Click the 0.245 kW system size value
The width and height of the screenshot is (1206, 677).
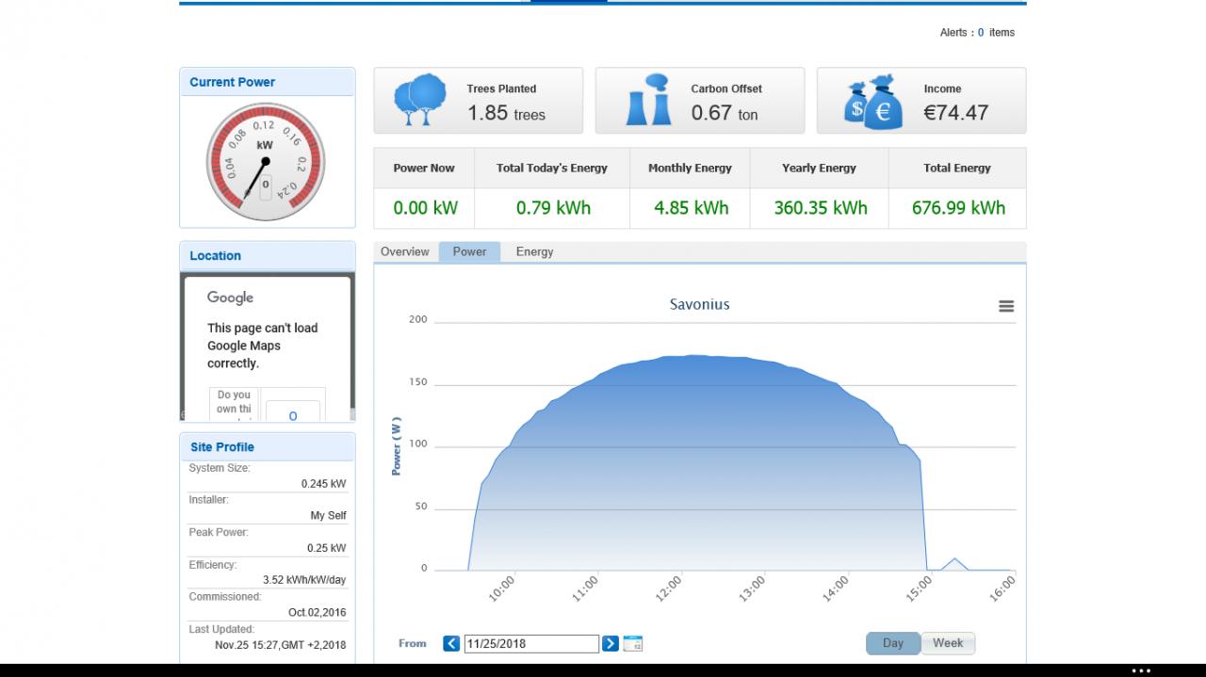(323, 484)
